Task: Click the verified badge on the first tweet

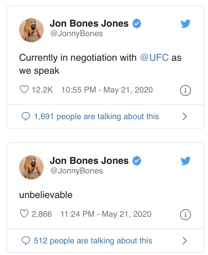Action: [137, 24]
